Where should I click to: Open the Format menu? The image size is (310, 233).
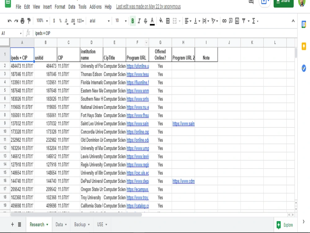point(60,7)
